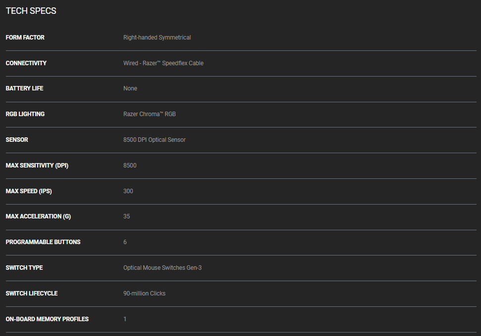Click the FORM FACTOR label
481x336 pixels.
click(x=25, y=38)
